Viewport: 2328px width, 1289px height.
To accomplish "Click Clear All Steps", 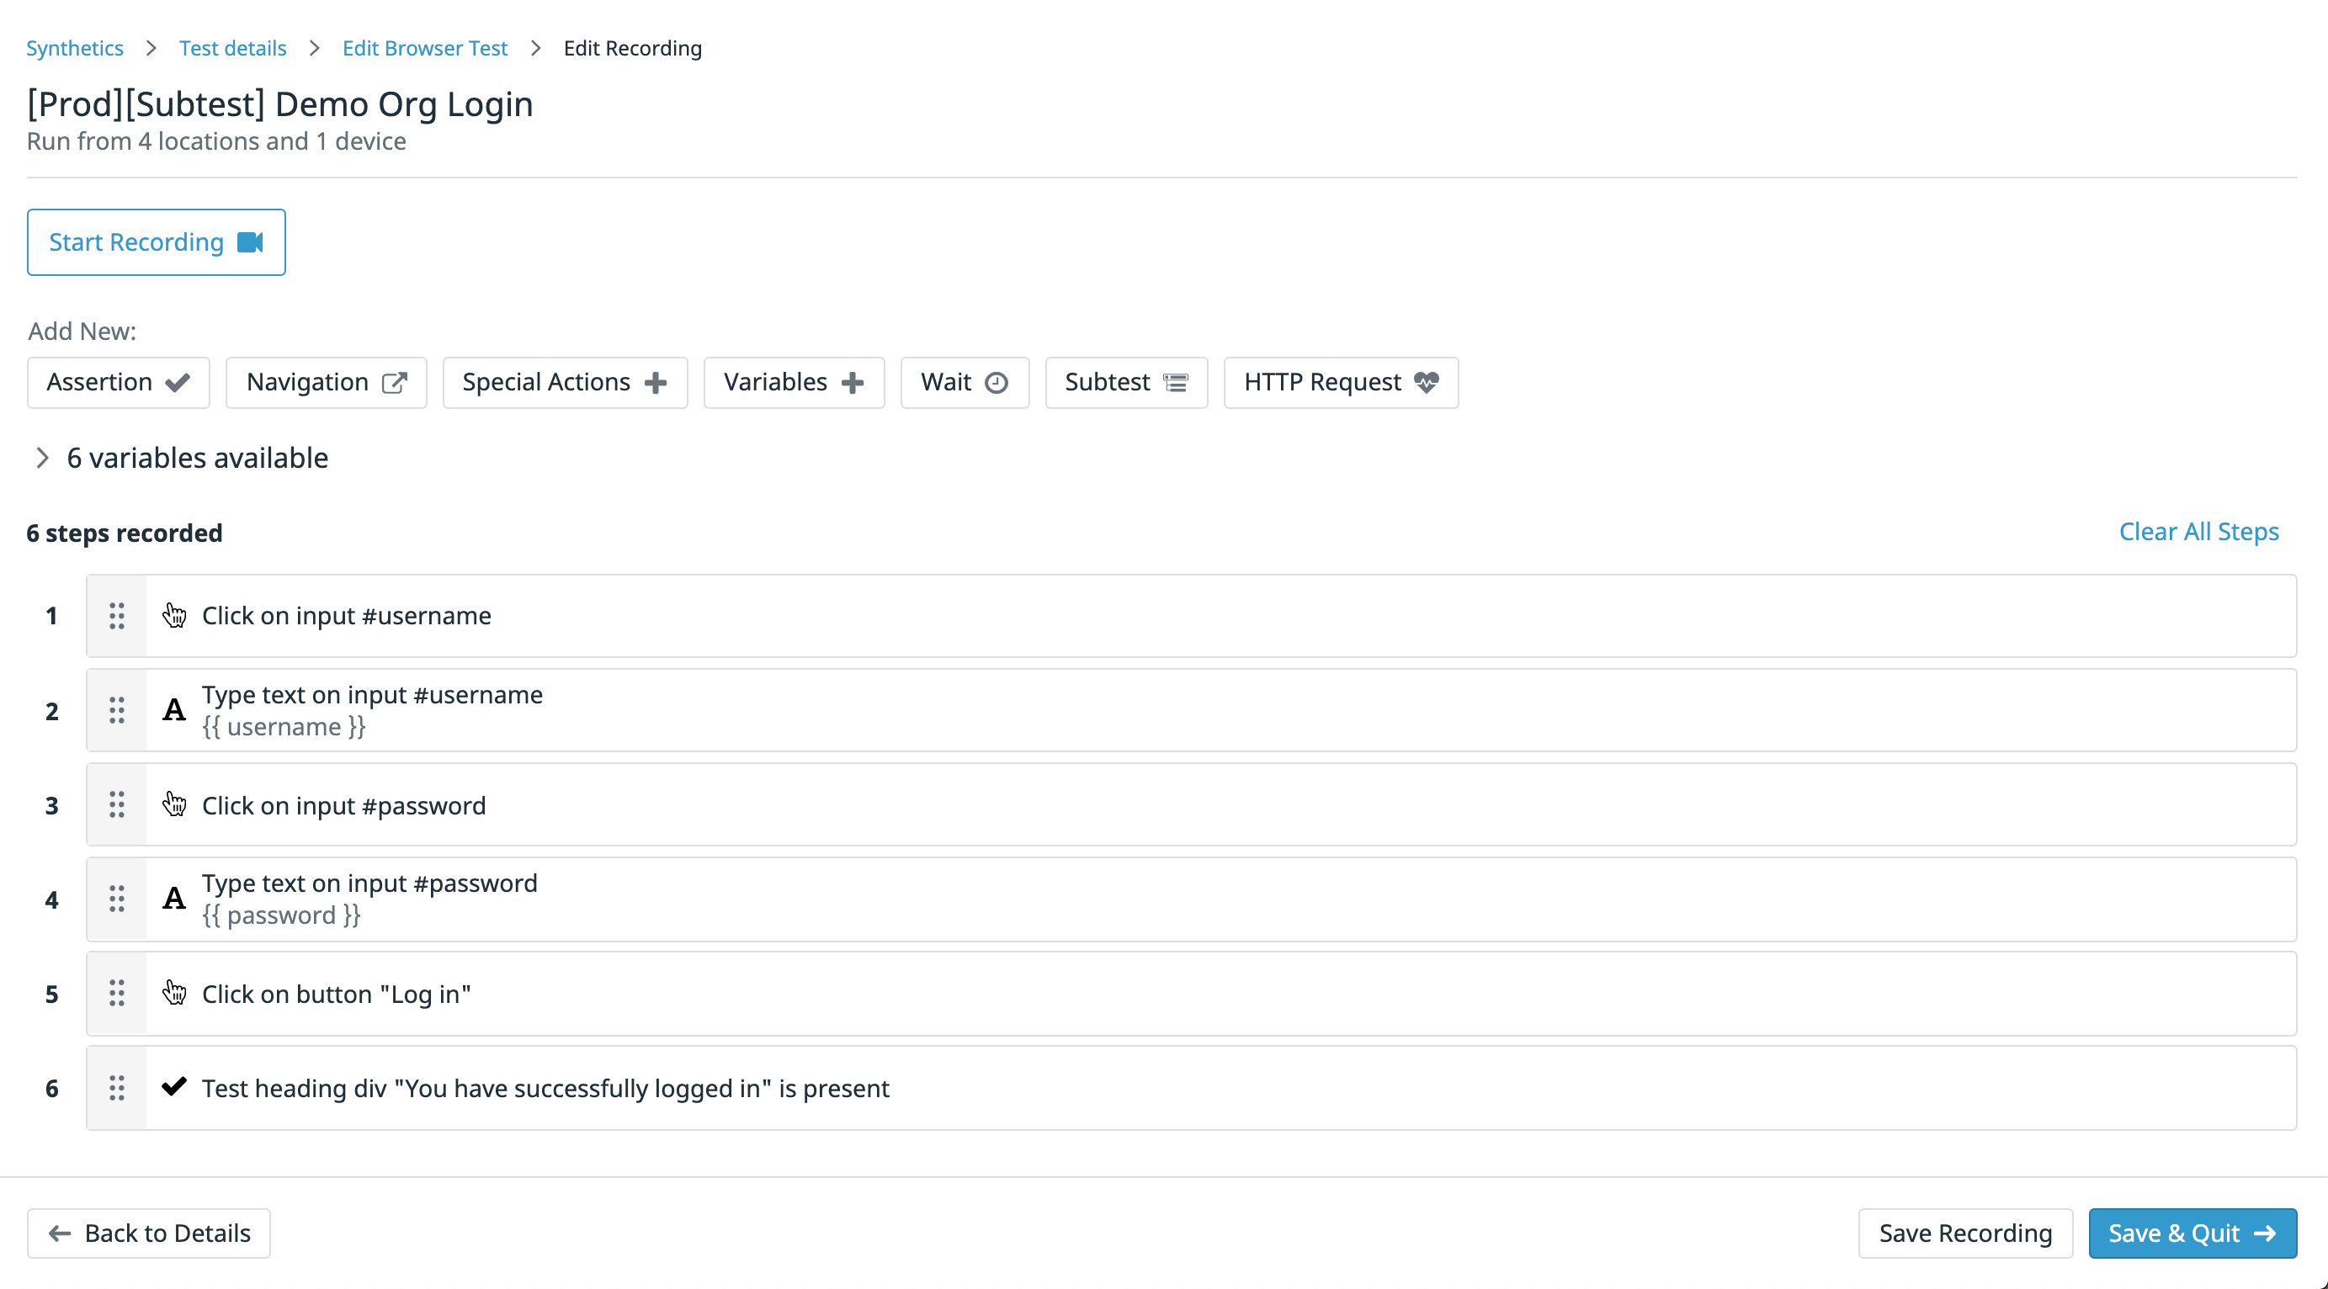I will (x=2198, y=531).
